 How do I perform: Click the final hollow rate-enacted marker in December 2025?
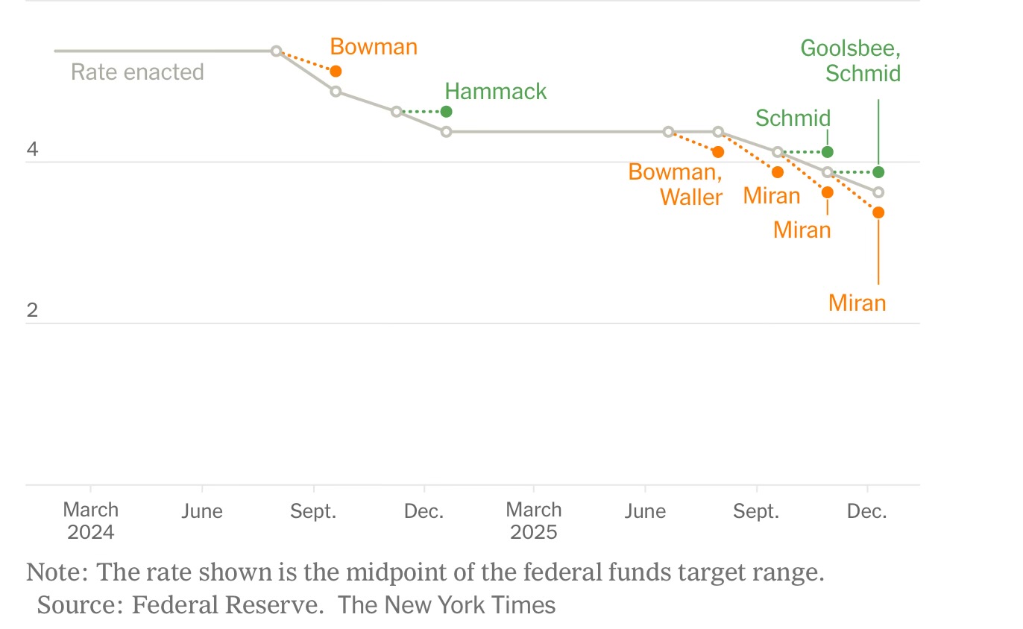[878, 192]
